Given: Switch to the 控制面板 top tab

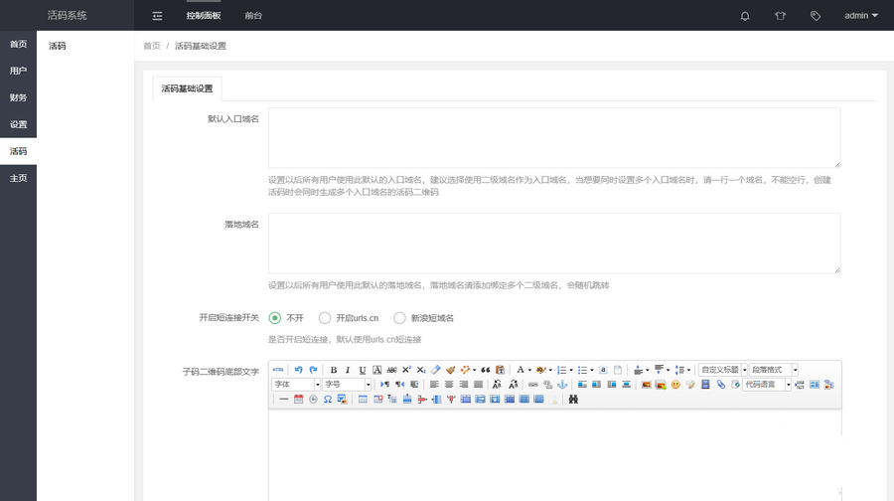Looking at the screenshot, I should point(204,16).
